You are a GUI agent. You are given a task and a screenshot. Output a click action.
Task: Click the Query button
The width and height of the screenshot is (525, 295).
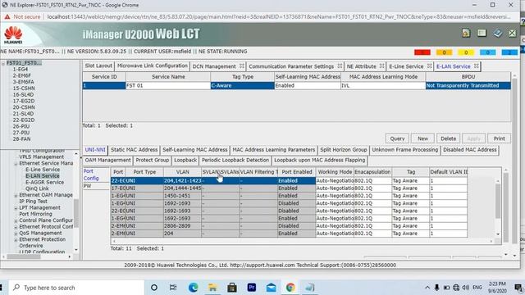coord(397,138)
